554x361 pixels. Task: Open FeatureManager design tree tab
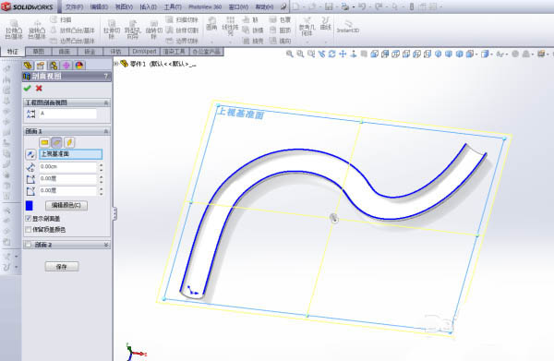28,66
